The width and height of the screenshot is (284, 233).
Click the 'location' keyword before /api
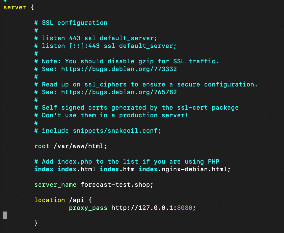click(50, 200)
